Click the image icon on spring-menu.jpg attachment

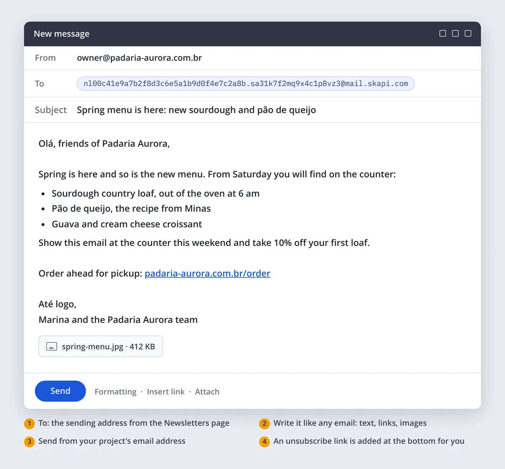click(52, 346)
